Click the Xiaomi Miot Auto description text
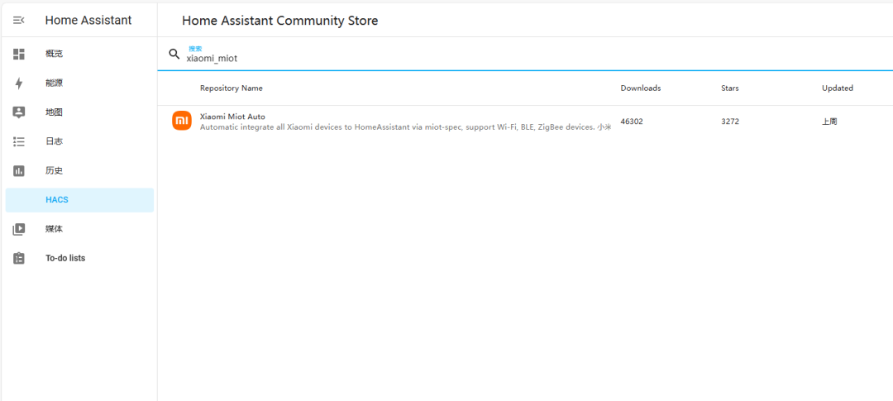This screenshot has width=893, height=401. (x=405, y=127)
